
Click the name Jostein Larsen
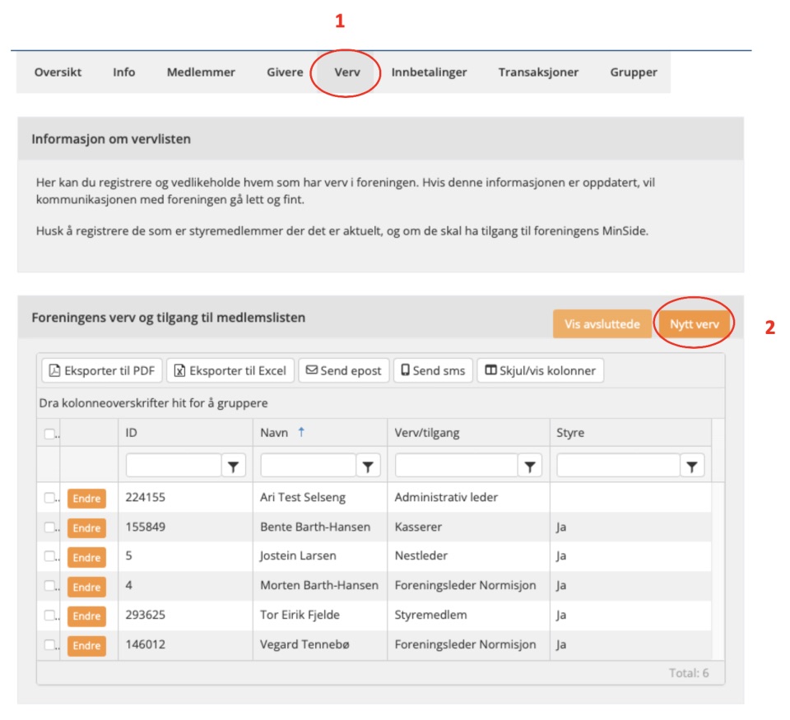click(298, 555)
